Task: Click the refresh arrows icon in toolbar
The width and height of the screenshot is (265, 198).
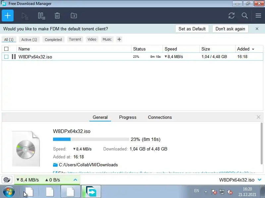Action: pyautogui.click(x=231, y=16)
